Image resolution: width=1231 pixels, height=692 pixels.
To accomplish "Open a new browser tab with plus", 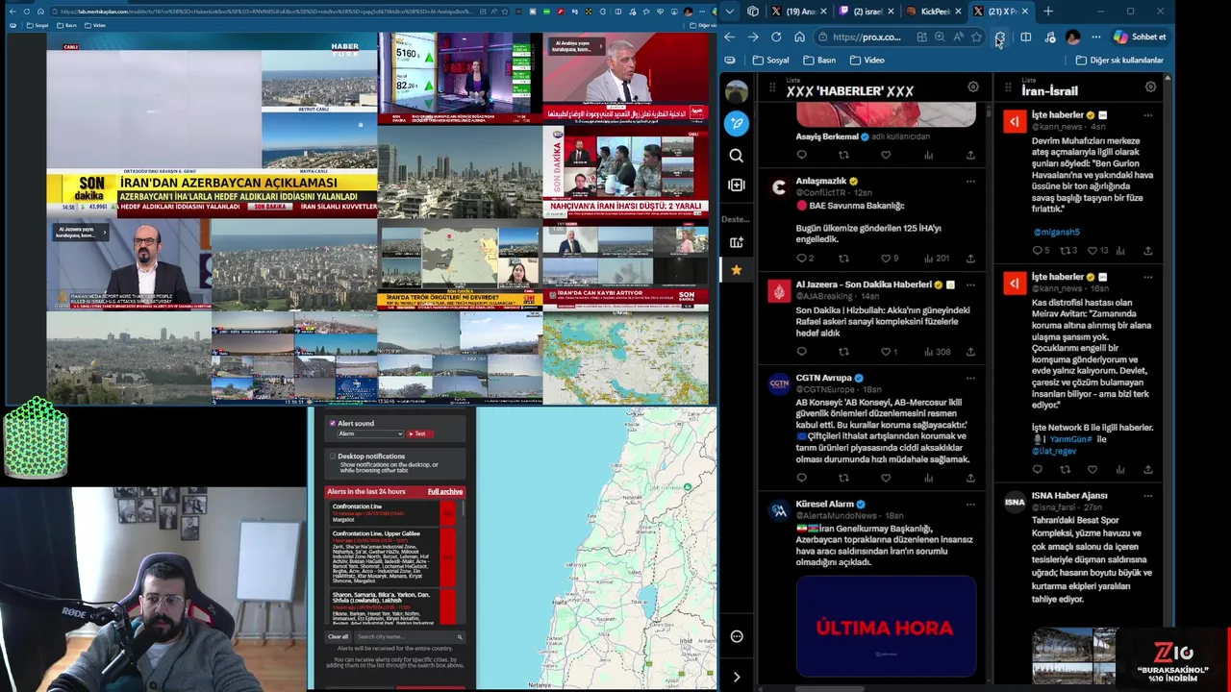I will (x=1048, y=12).
